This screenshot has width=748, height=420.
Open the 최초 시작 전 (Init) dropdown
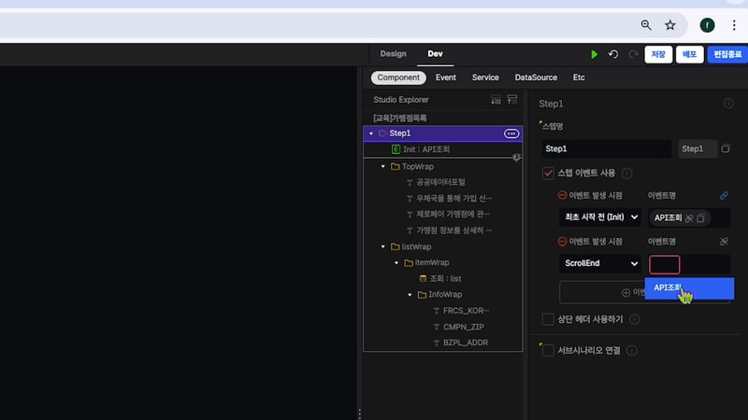click(x=600, y=217)
